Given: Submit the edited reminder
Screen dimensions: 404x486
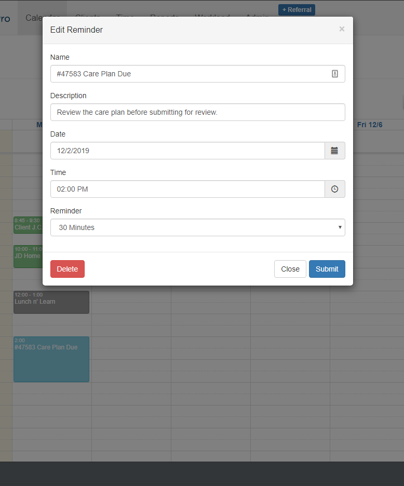Looking at the screenshot, I should pos(327,269).
